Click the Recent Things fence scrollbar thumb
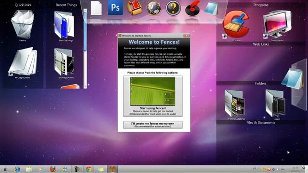The image size is (308, 173). pyautogui.click(x=85, y=31)
